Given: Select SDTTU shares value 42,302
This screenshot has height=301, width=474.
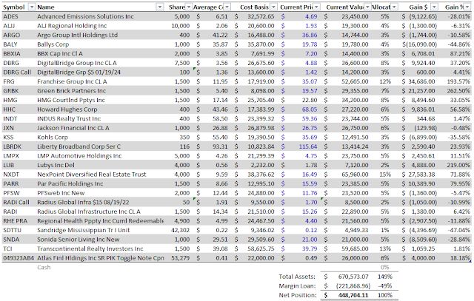Looking at the screenshot, I should click(180, 230).
